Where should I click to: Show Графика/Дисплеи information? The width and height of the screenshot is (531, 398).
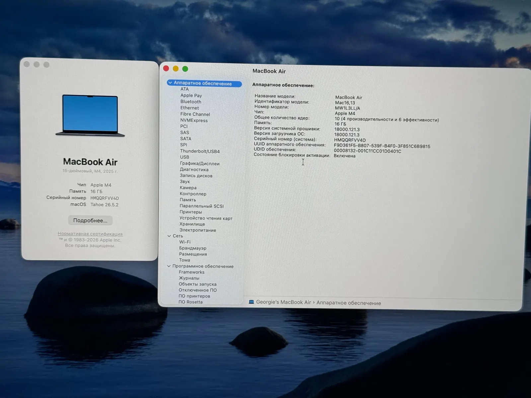pyautogui.click(x=199, y=164)
